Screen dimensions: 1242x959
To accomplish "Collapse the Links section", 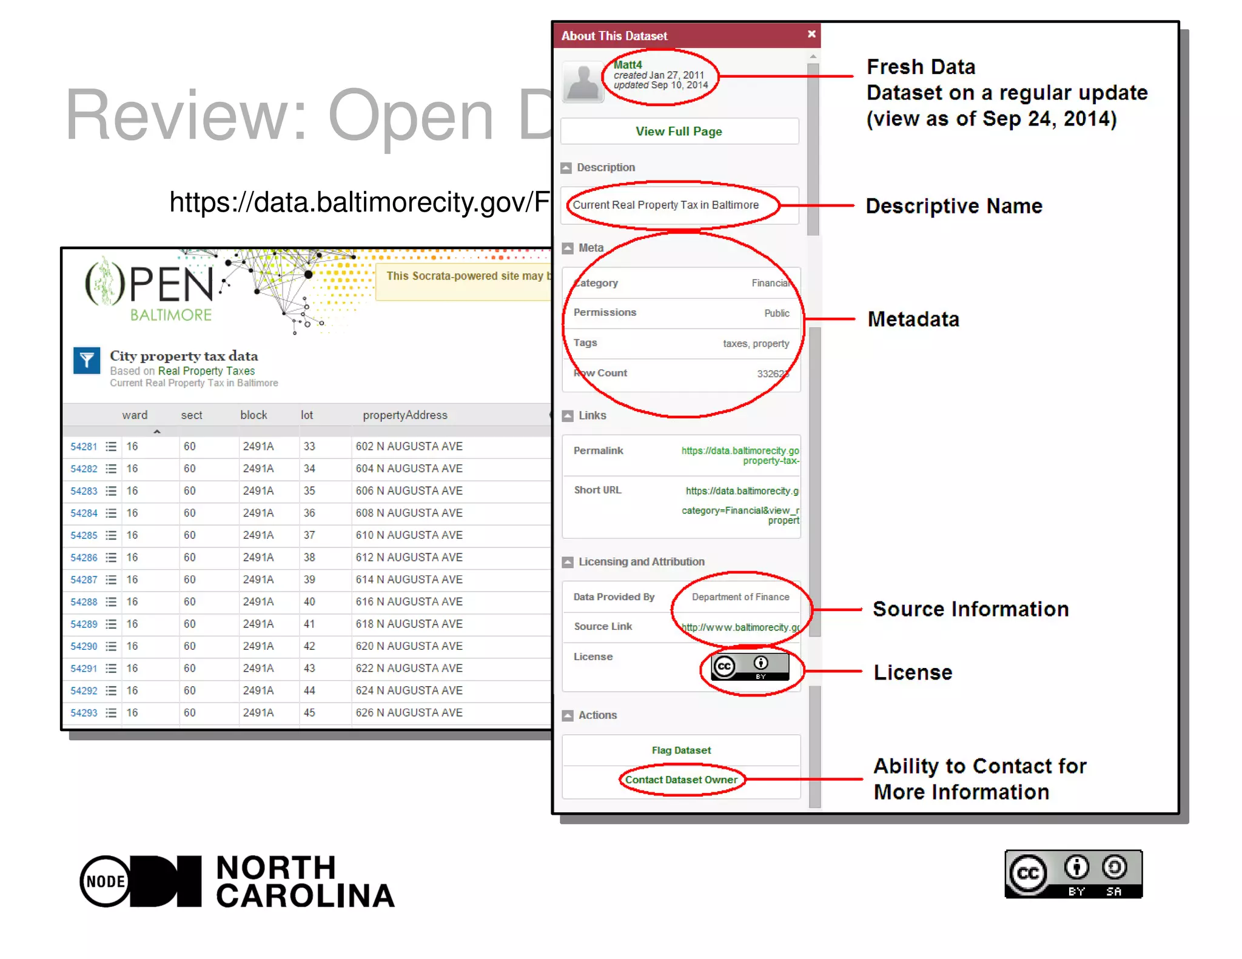I will click(x=568, y=416).
